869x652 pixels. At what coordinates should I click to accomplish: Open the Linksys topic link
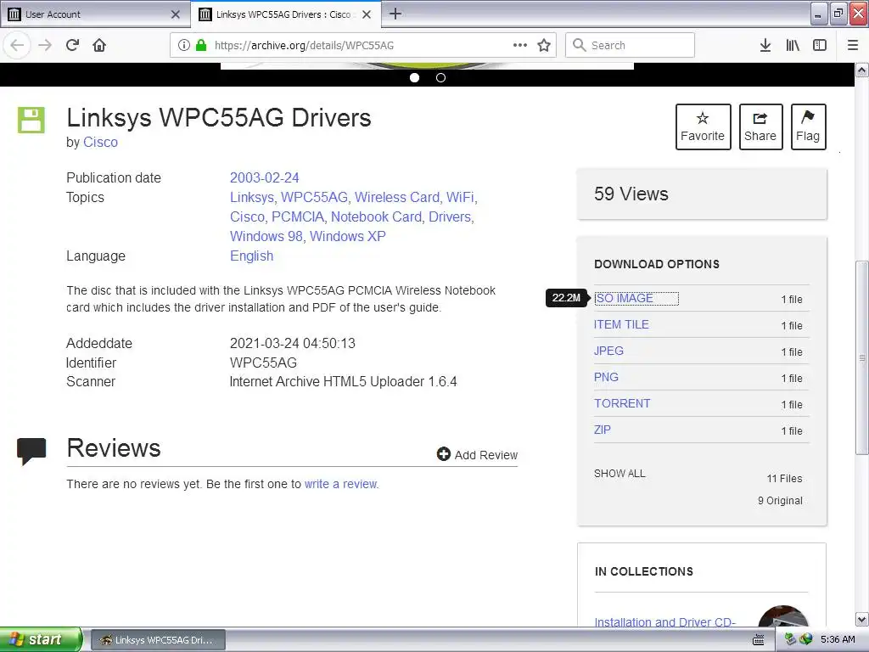(x=251, y=197)
